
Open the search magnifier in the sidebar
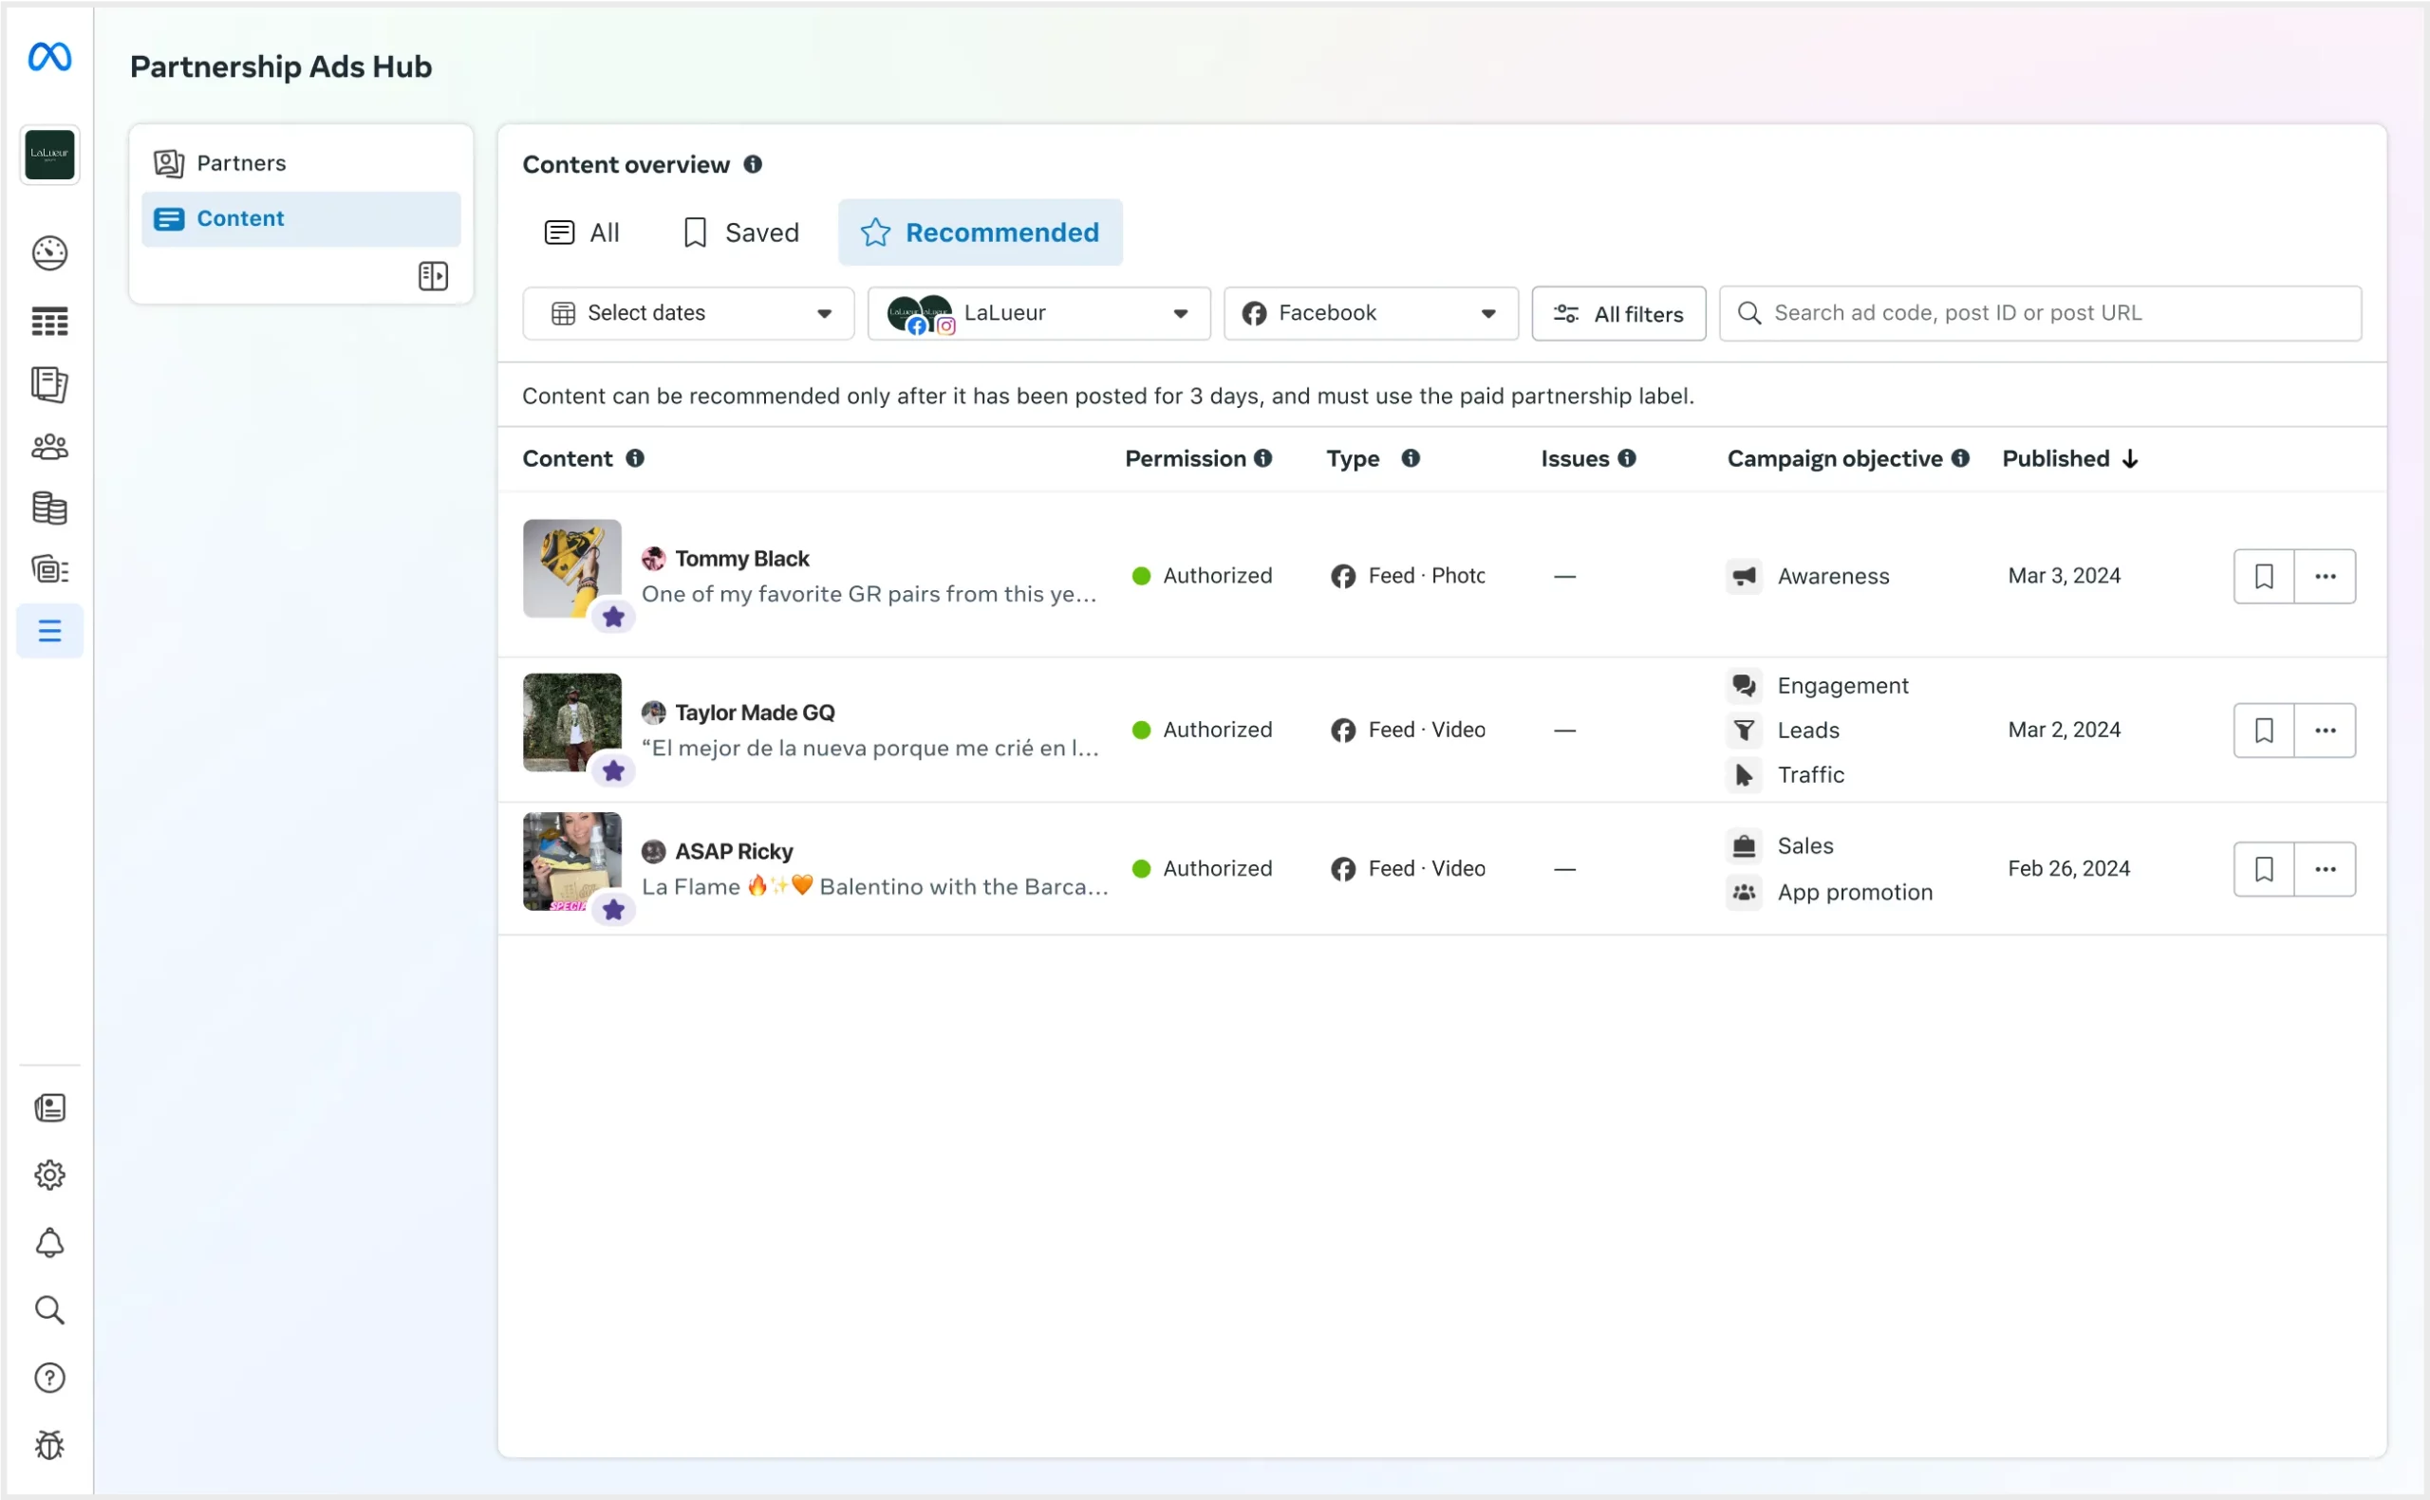(x=49, y=1310)
